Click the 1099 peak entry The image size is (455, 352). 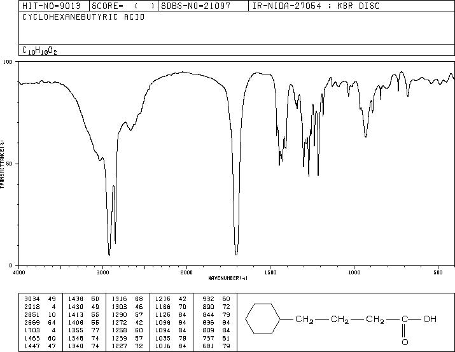click(x=171, y=322)
